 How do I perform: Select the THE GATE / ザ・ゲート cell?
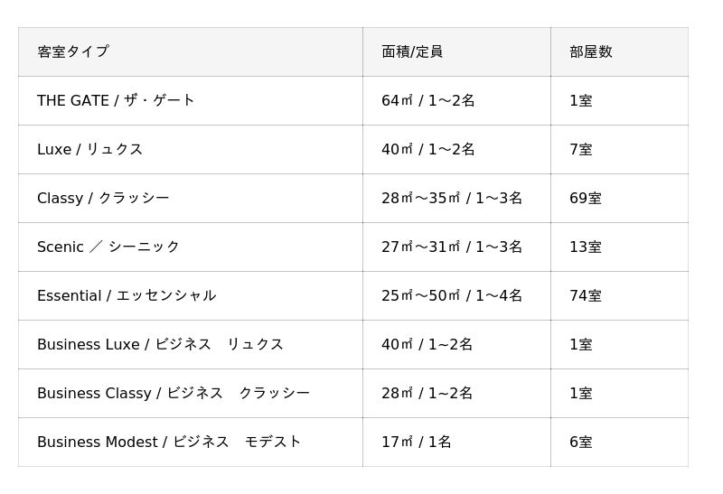pyautogui.click(x=116, y=100)
